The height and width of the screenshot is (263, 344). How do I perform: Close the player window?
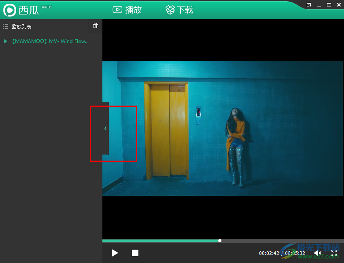(x=339, y=5)
